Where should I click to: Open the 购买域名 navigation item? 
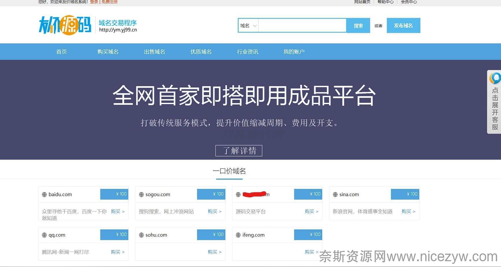click(x=108, y=52)
